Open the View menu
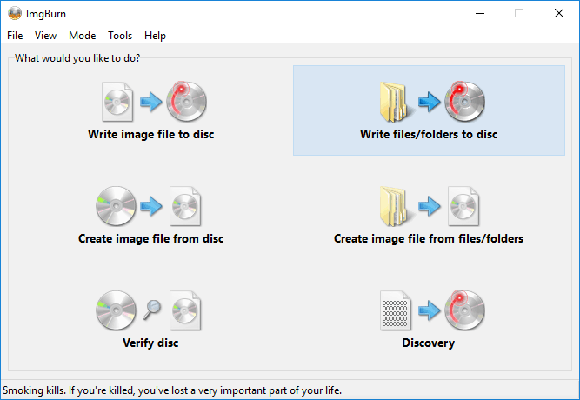This screenshot has width=580, height=400. (45, 36)
